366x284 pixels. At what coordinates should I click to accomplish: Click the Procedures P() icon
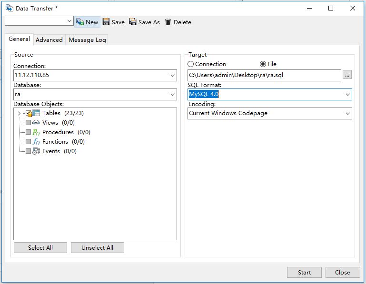click(36, 132)
